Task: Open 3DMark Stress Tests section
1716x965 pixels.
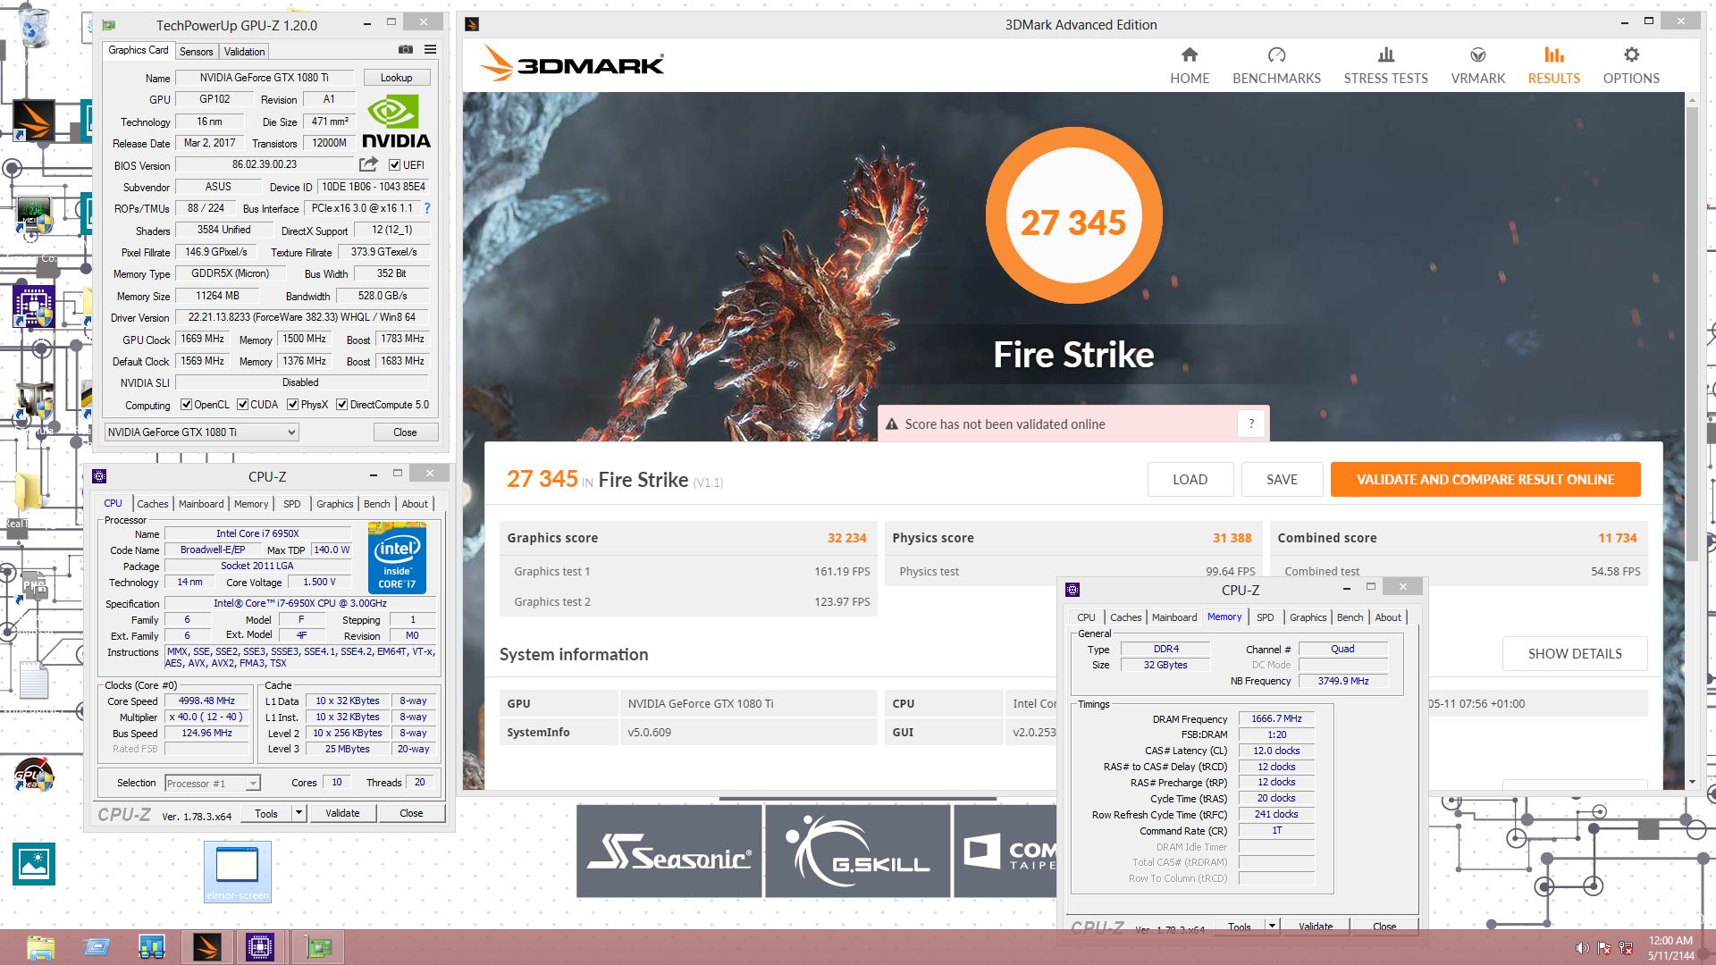Action: tap(1385, 66)
